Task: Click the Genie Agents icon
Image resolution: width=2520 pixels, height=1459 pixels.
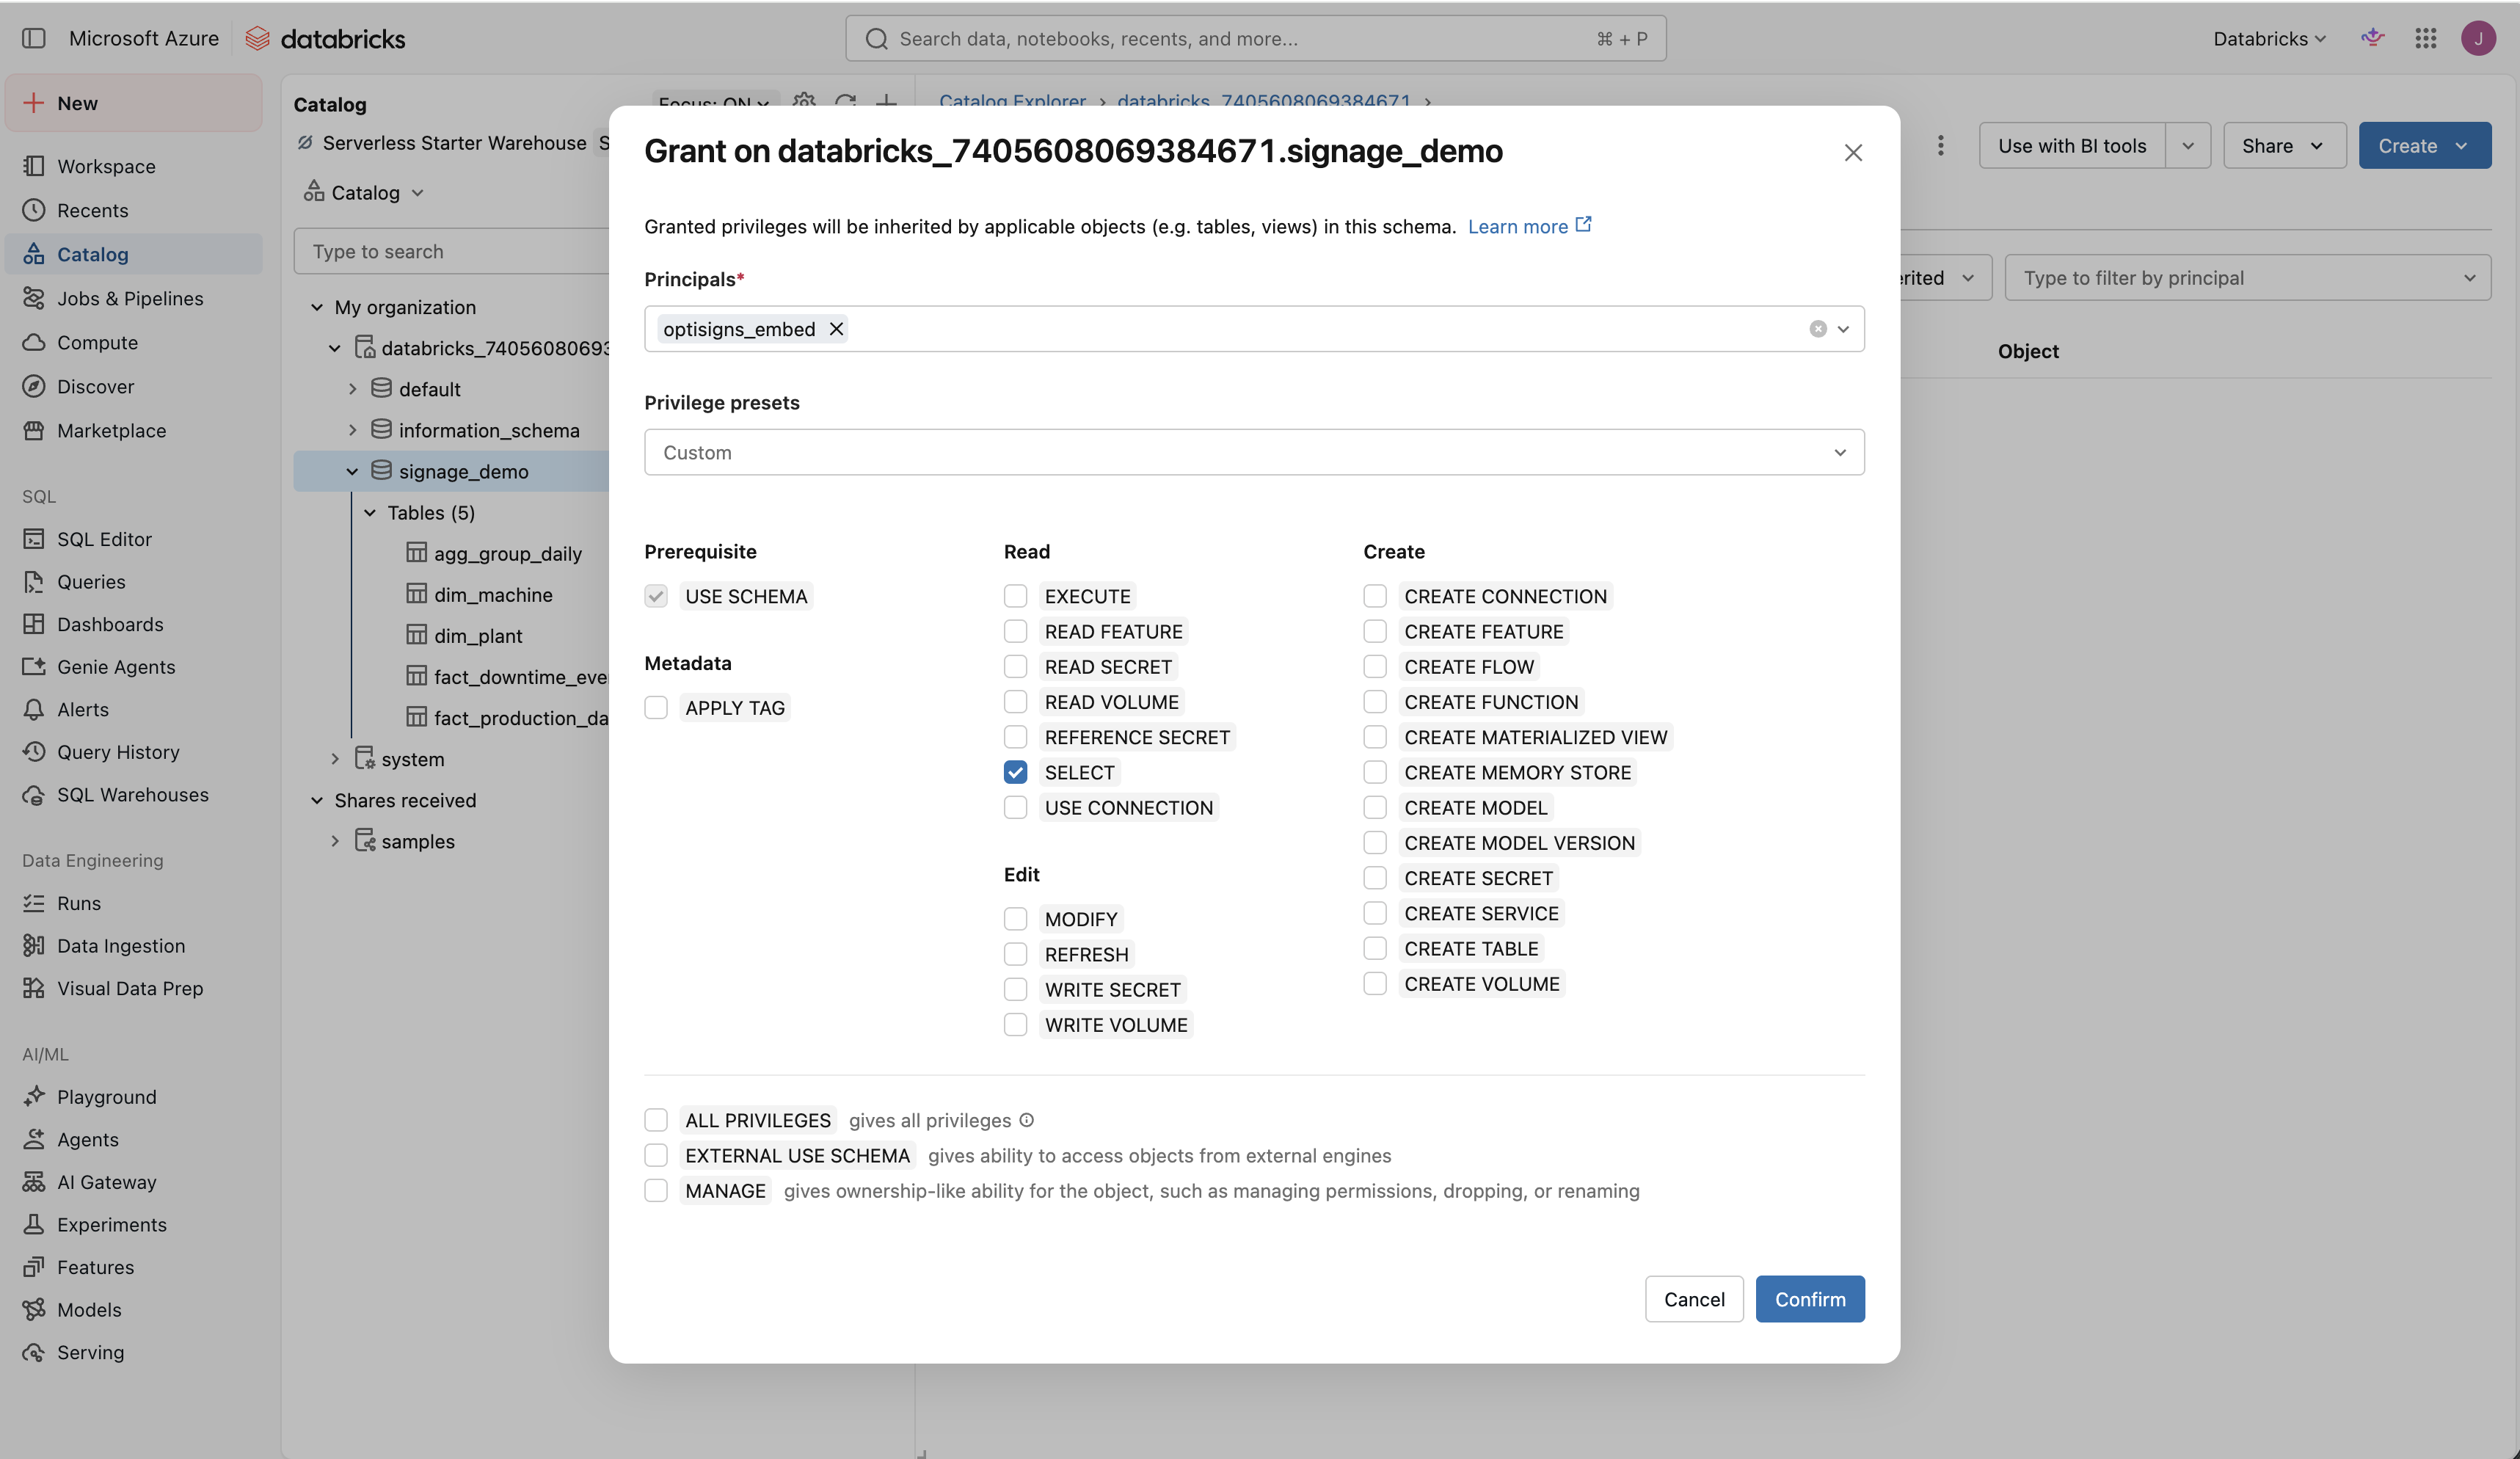Action: tap(34, 666)
